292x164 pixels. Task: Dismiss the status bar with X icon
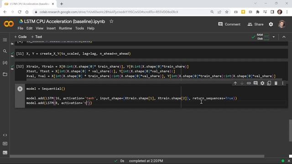point(289,161)
